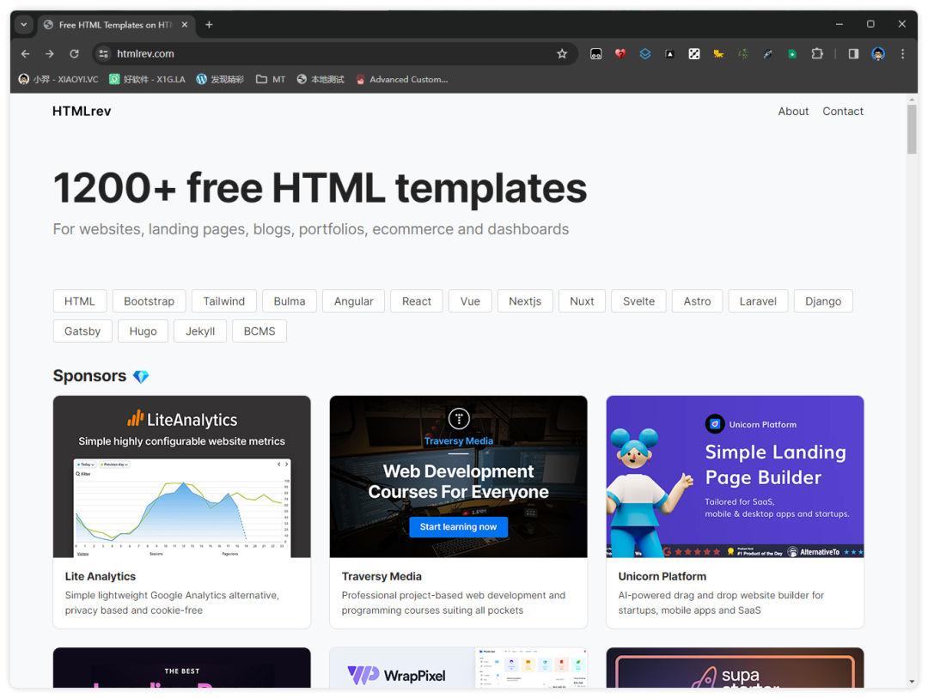The height and width of the screenshot is (698, 928).
Task: Open the Unicorn Platform card title
Action: (662, 576)
